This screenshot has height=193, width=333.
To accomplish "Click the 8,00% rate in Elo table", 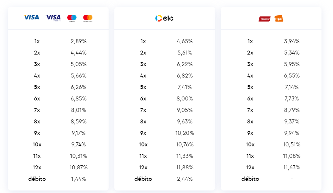I will point(184,99).
